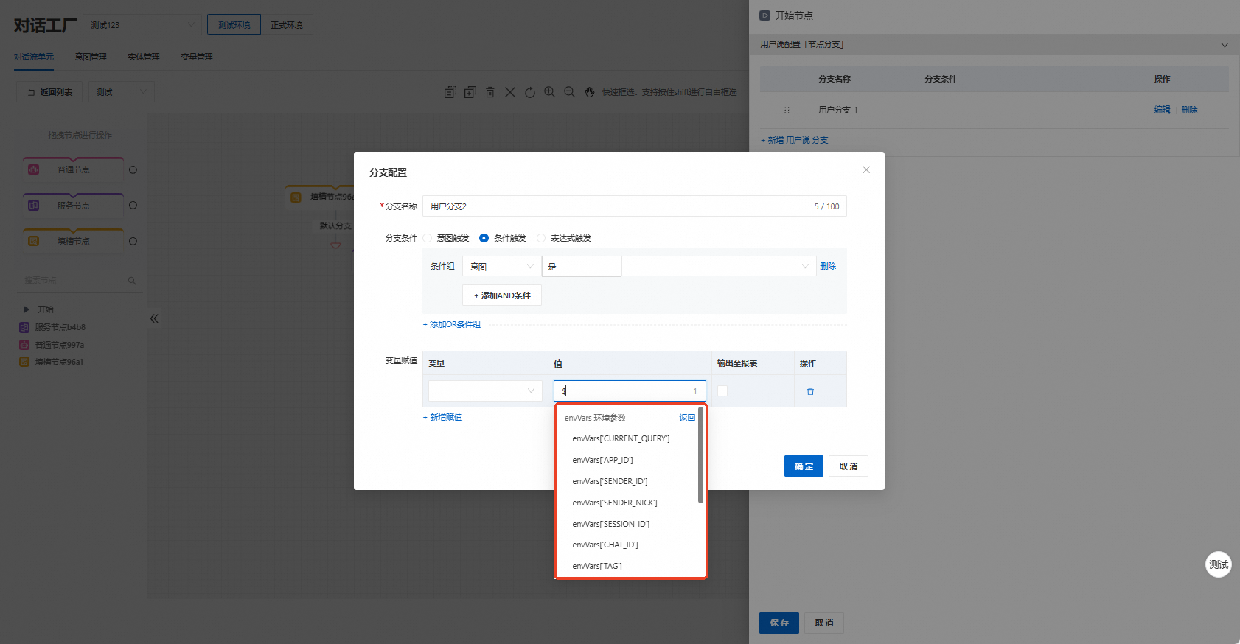Click 普通节点997a icon in node list

click(x=24, y=345)
